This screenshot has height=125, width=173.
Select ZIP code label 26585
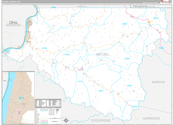tap(161, 48)
